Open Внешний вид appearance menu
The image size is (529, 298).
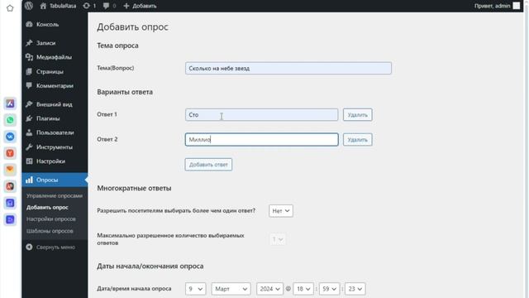55,104
